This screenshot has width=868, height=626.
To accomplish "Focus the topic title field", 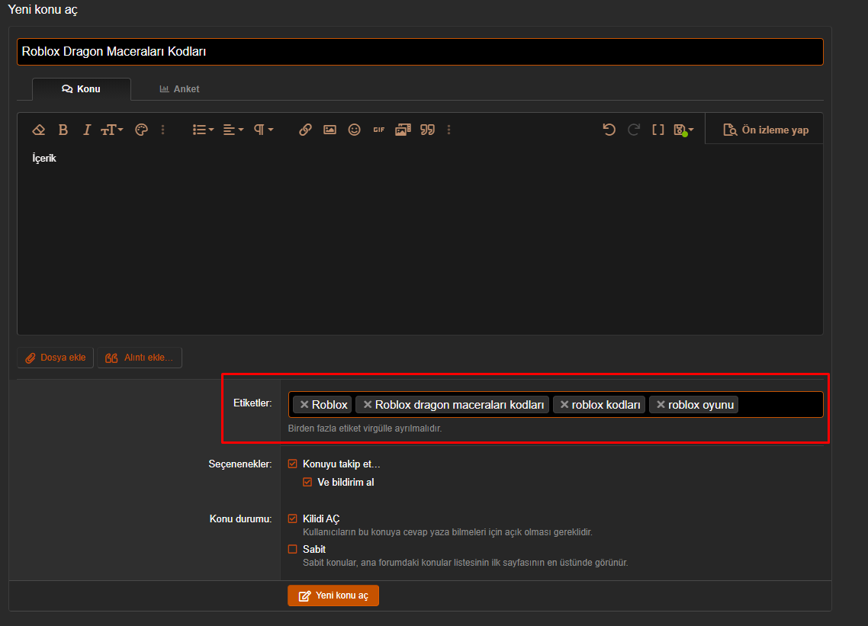I will (x=420, y=52).
